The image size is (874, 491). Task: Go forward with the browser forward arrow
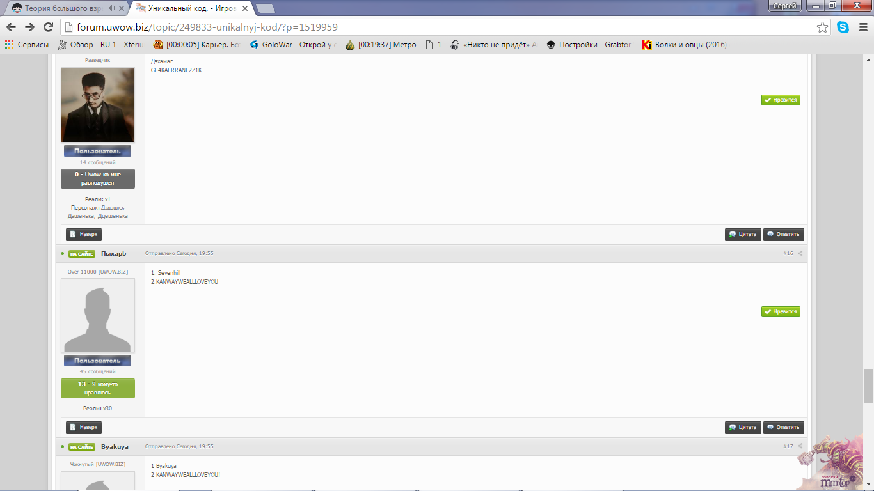(29, 27)
